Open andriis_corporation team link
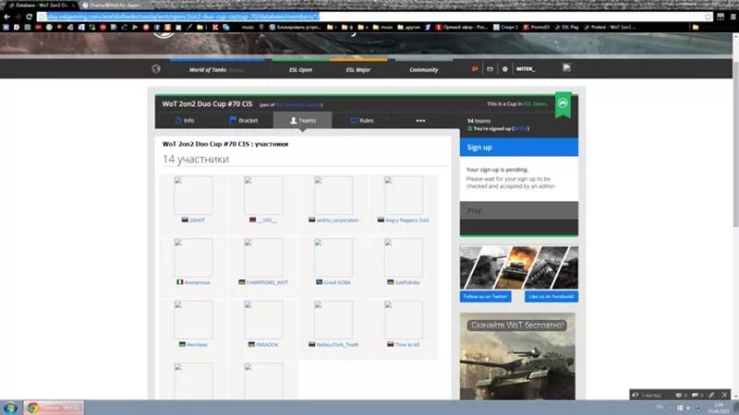The width and height of the screenshot is (739, 415). pyautogui.click(x=337, y=220)
